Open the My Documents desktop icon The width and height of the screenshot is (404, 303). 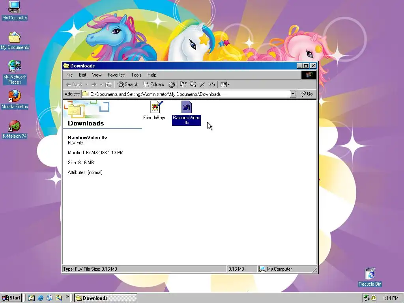(x=15, y=41)
